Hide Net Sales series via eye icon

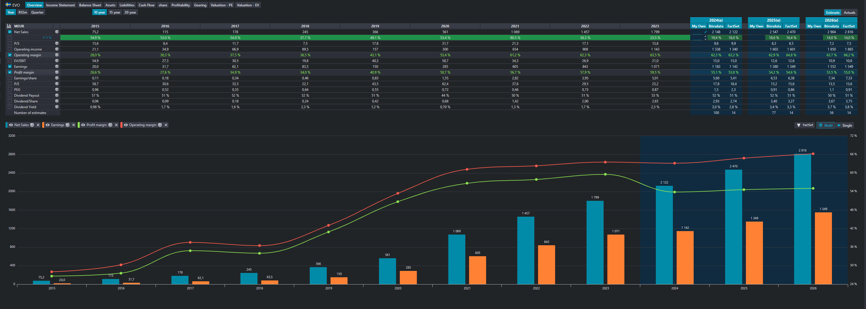[11, 125]
